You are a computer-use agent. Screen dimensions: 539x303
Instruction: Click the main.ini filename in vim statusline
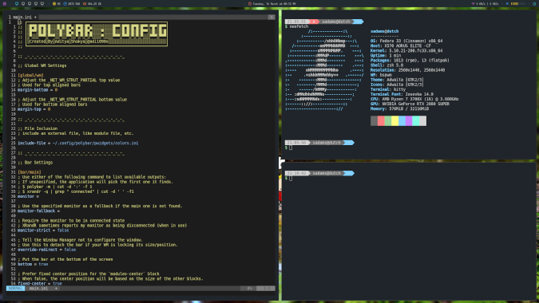(38, 289)
